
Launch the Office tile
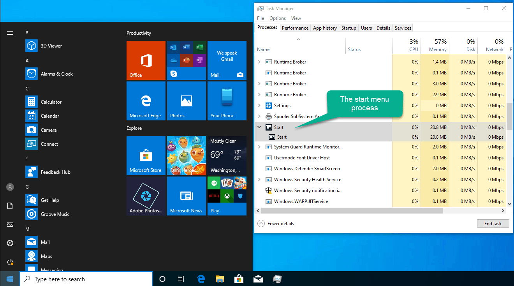coord(146,60)
